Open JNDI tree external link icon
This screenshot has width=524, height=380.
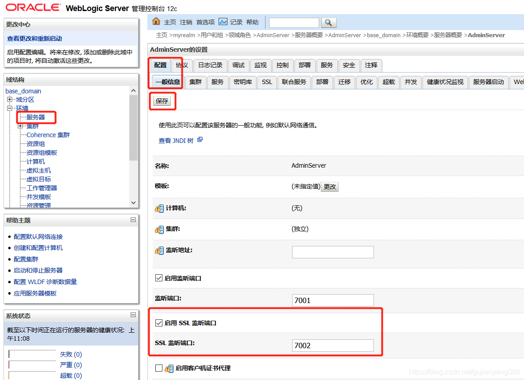pyautogui.click(x=200, y=140)
